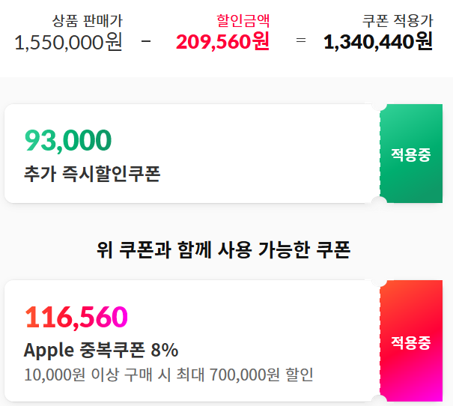Toggle the red 적용중 button on Apple coupon

[x=411, y=341]
